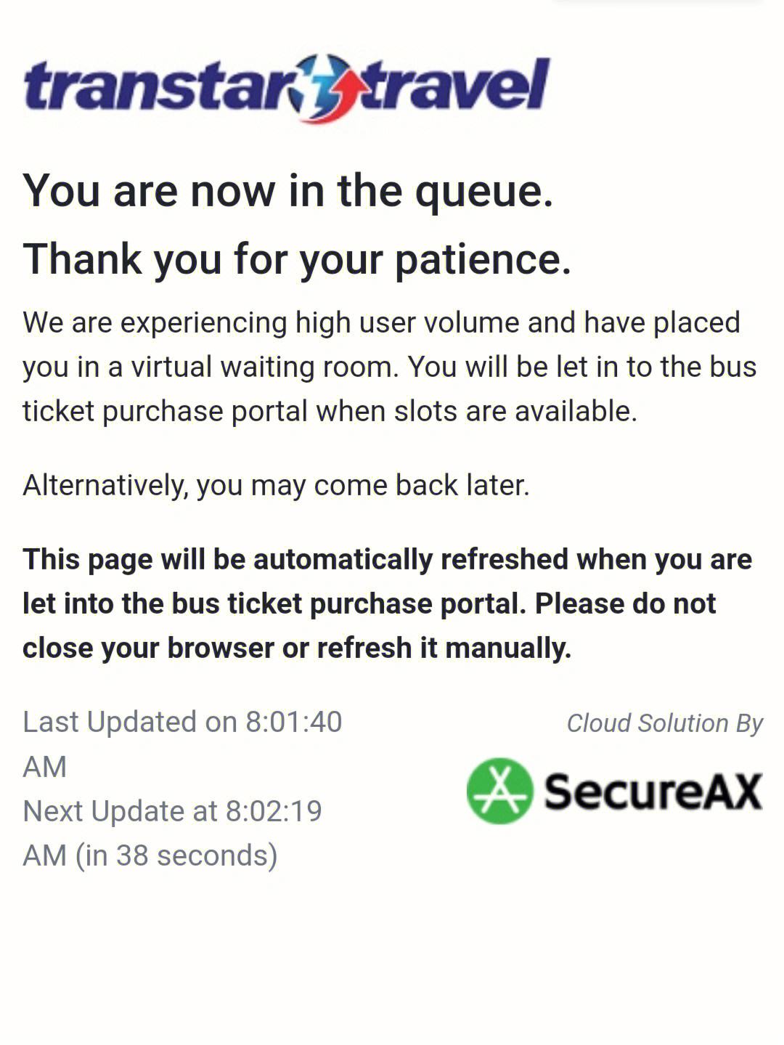Click the green SecureAX circle icon

tap(499, 791)
